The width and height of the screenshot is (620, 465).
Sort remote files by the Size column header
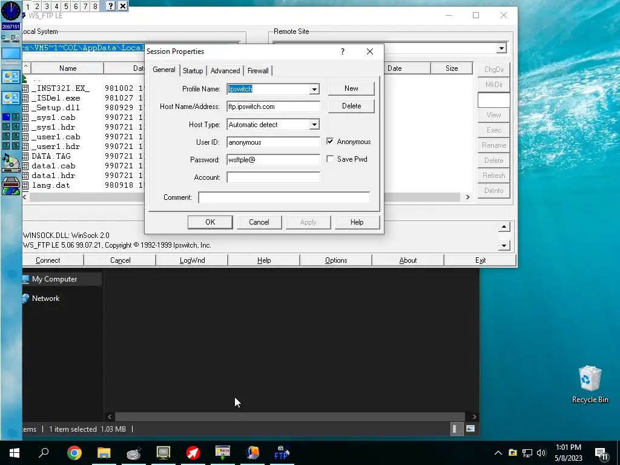tap(452, 68)
